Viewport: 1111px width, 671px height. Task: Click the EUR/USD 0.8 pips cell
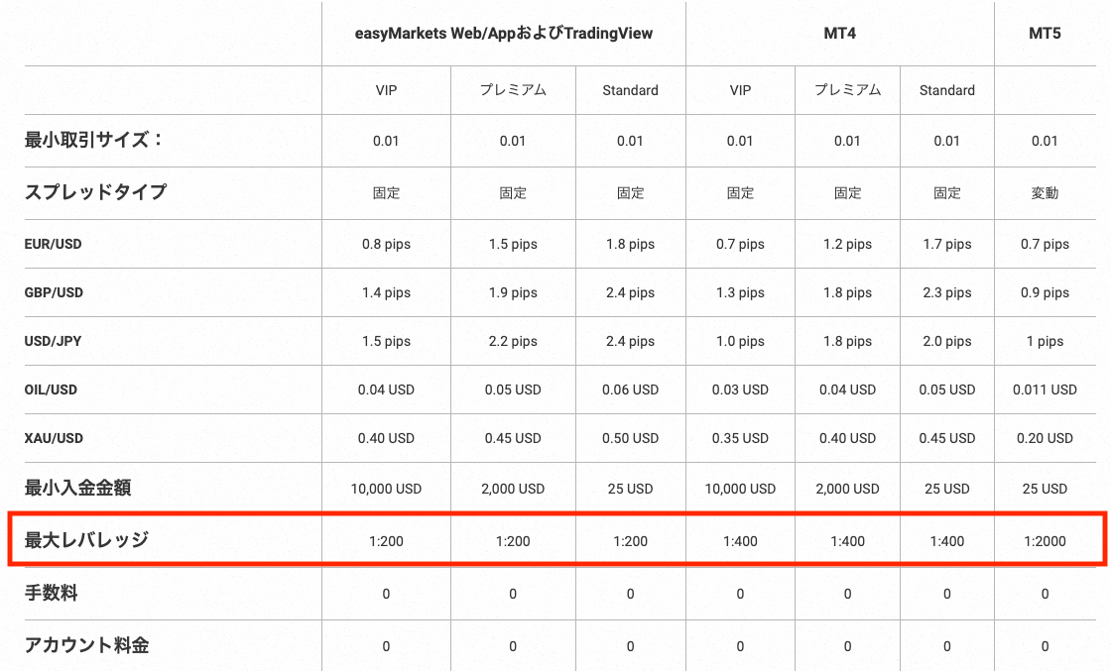point(386,244)
